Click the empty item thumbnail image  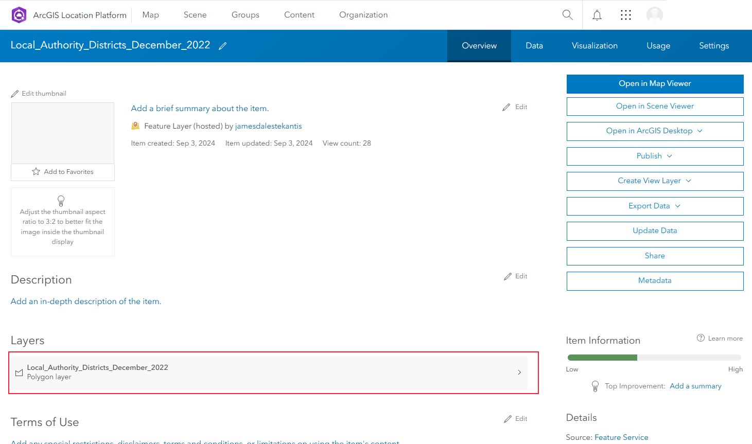pyautogui.click(x=63, y=133)
